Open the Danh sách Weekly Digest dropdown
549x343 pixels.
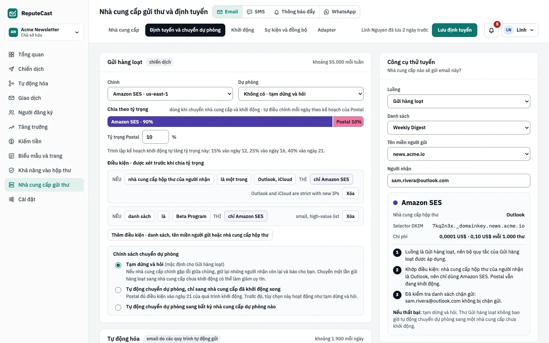pyautogui.click(x=459, y=128)
